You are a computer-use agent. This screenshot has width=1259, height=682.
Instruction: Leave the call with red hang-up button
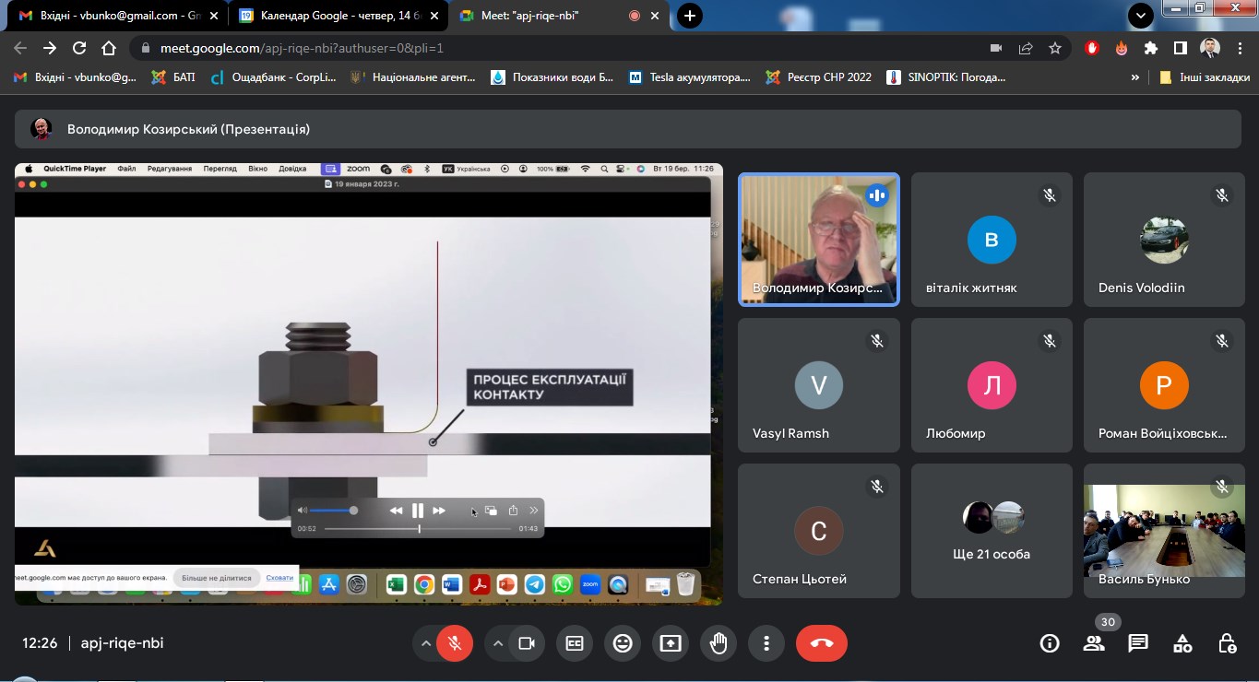[x=822, y=643]
